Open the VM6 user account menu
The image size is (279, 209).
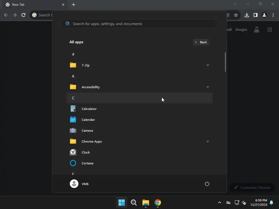pos(79,184)
